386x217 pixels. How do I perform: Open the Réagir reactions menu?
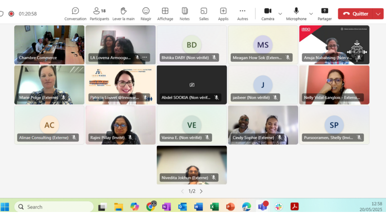[146, 14]
